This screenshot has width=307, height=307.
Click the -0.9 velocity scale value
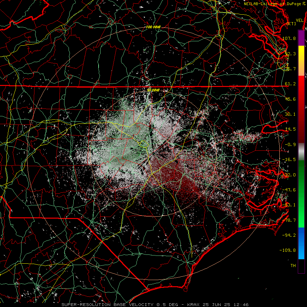tap(290, 145)
